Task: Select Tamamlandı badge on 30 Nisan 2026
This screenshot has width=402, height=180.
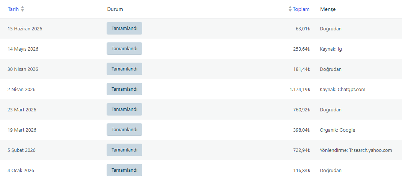Action: click(x=124, y=69)
